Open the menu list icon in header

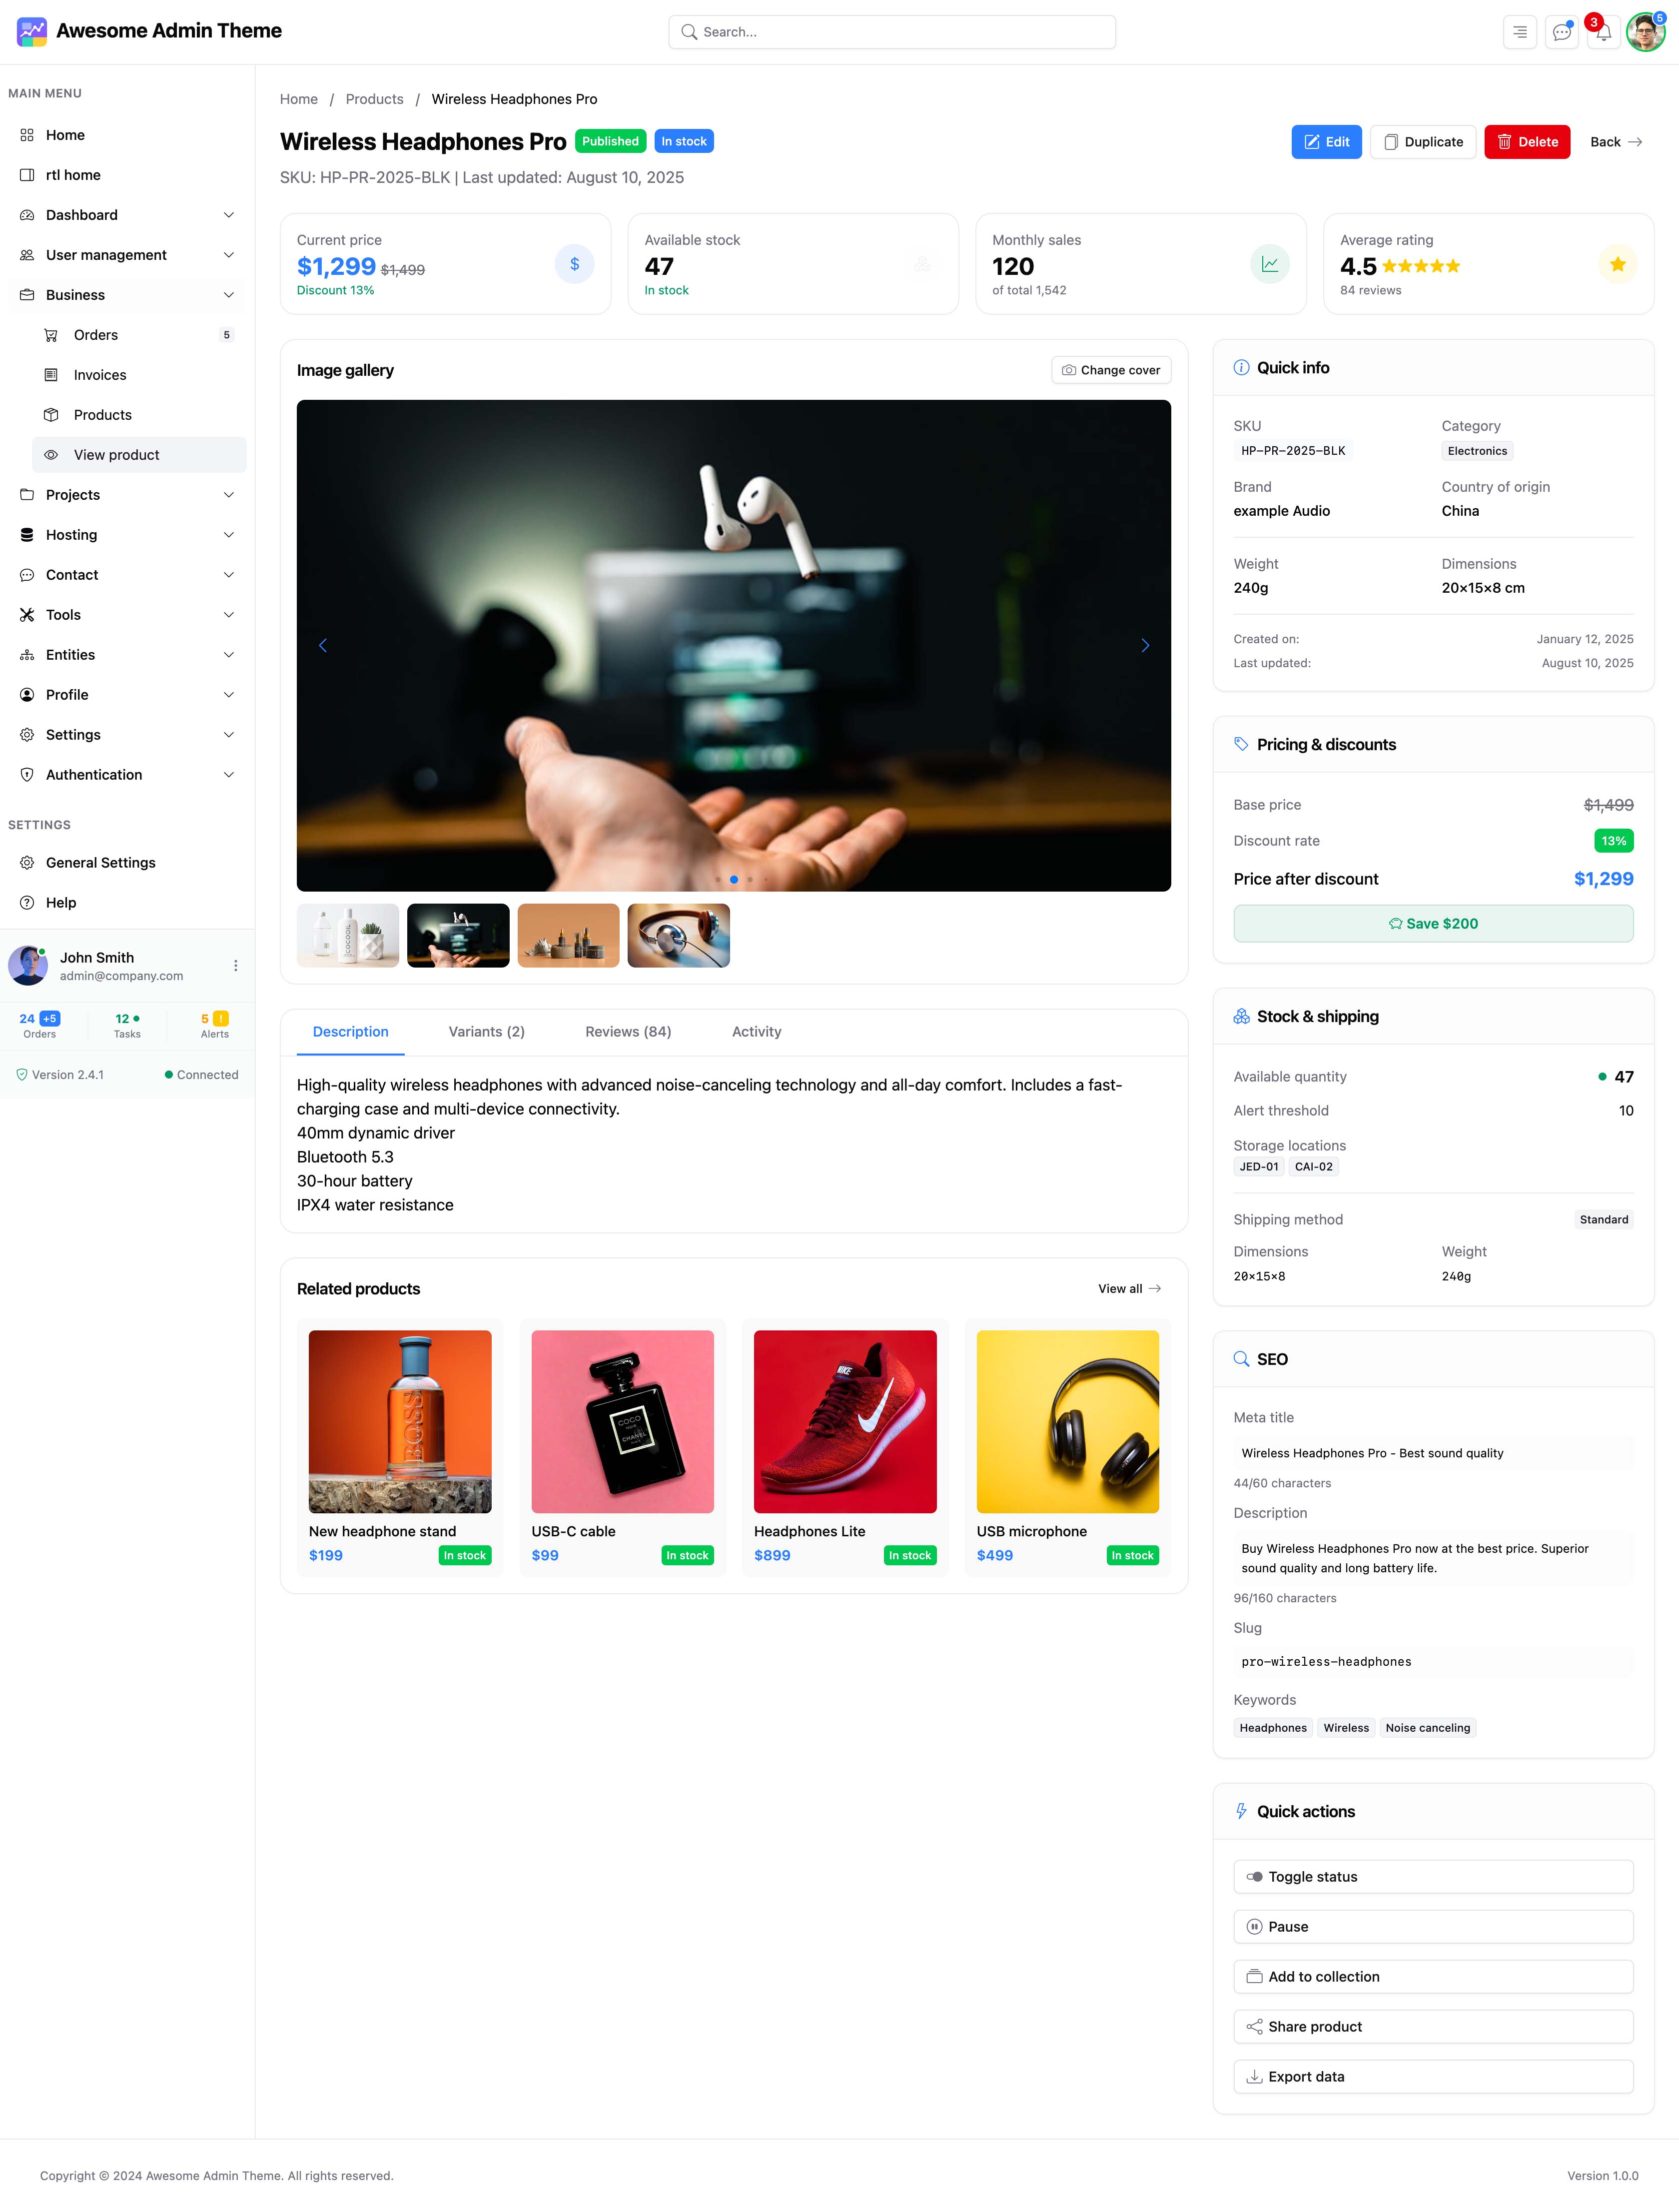tap(1519, 32)
